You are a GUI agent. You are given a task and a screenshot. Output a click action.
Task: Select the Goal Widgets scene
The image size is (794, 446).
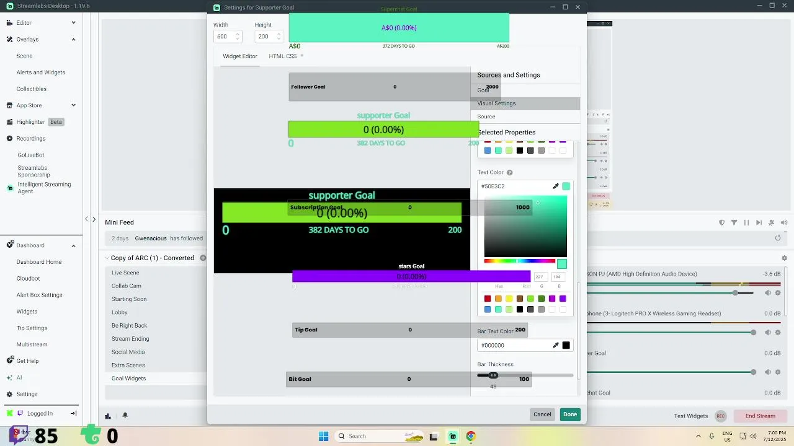tap(129, 378)
